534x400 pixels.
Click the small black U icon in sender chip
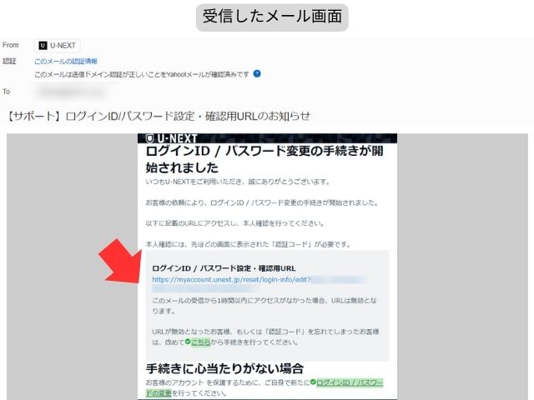click(x=43, y=46)
